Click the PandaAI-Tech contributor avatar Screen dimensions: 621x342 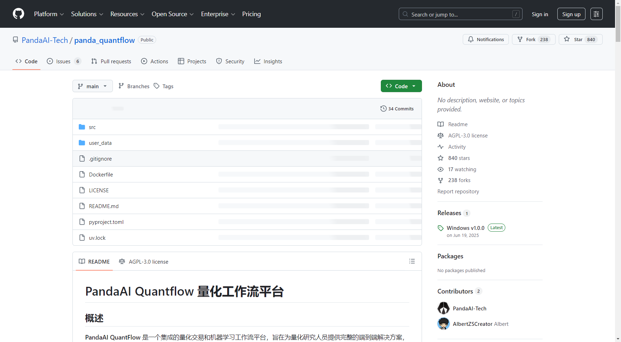point(443,308)
